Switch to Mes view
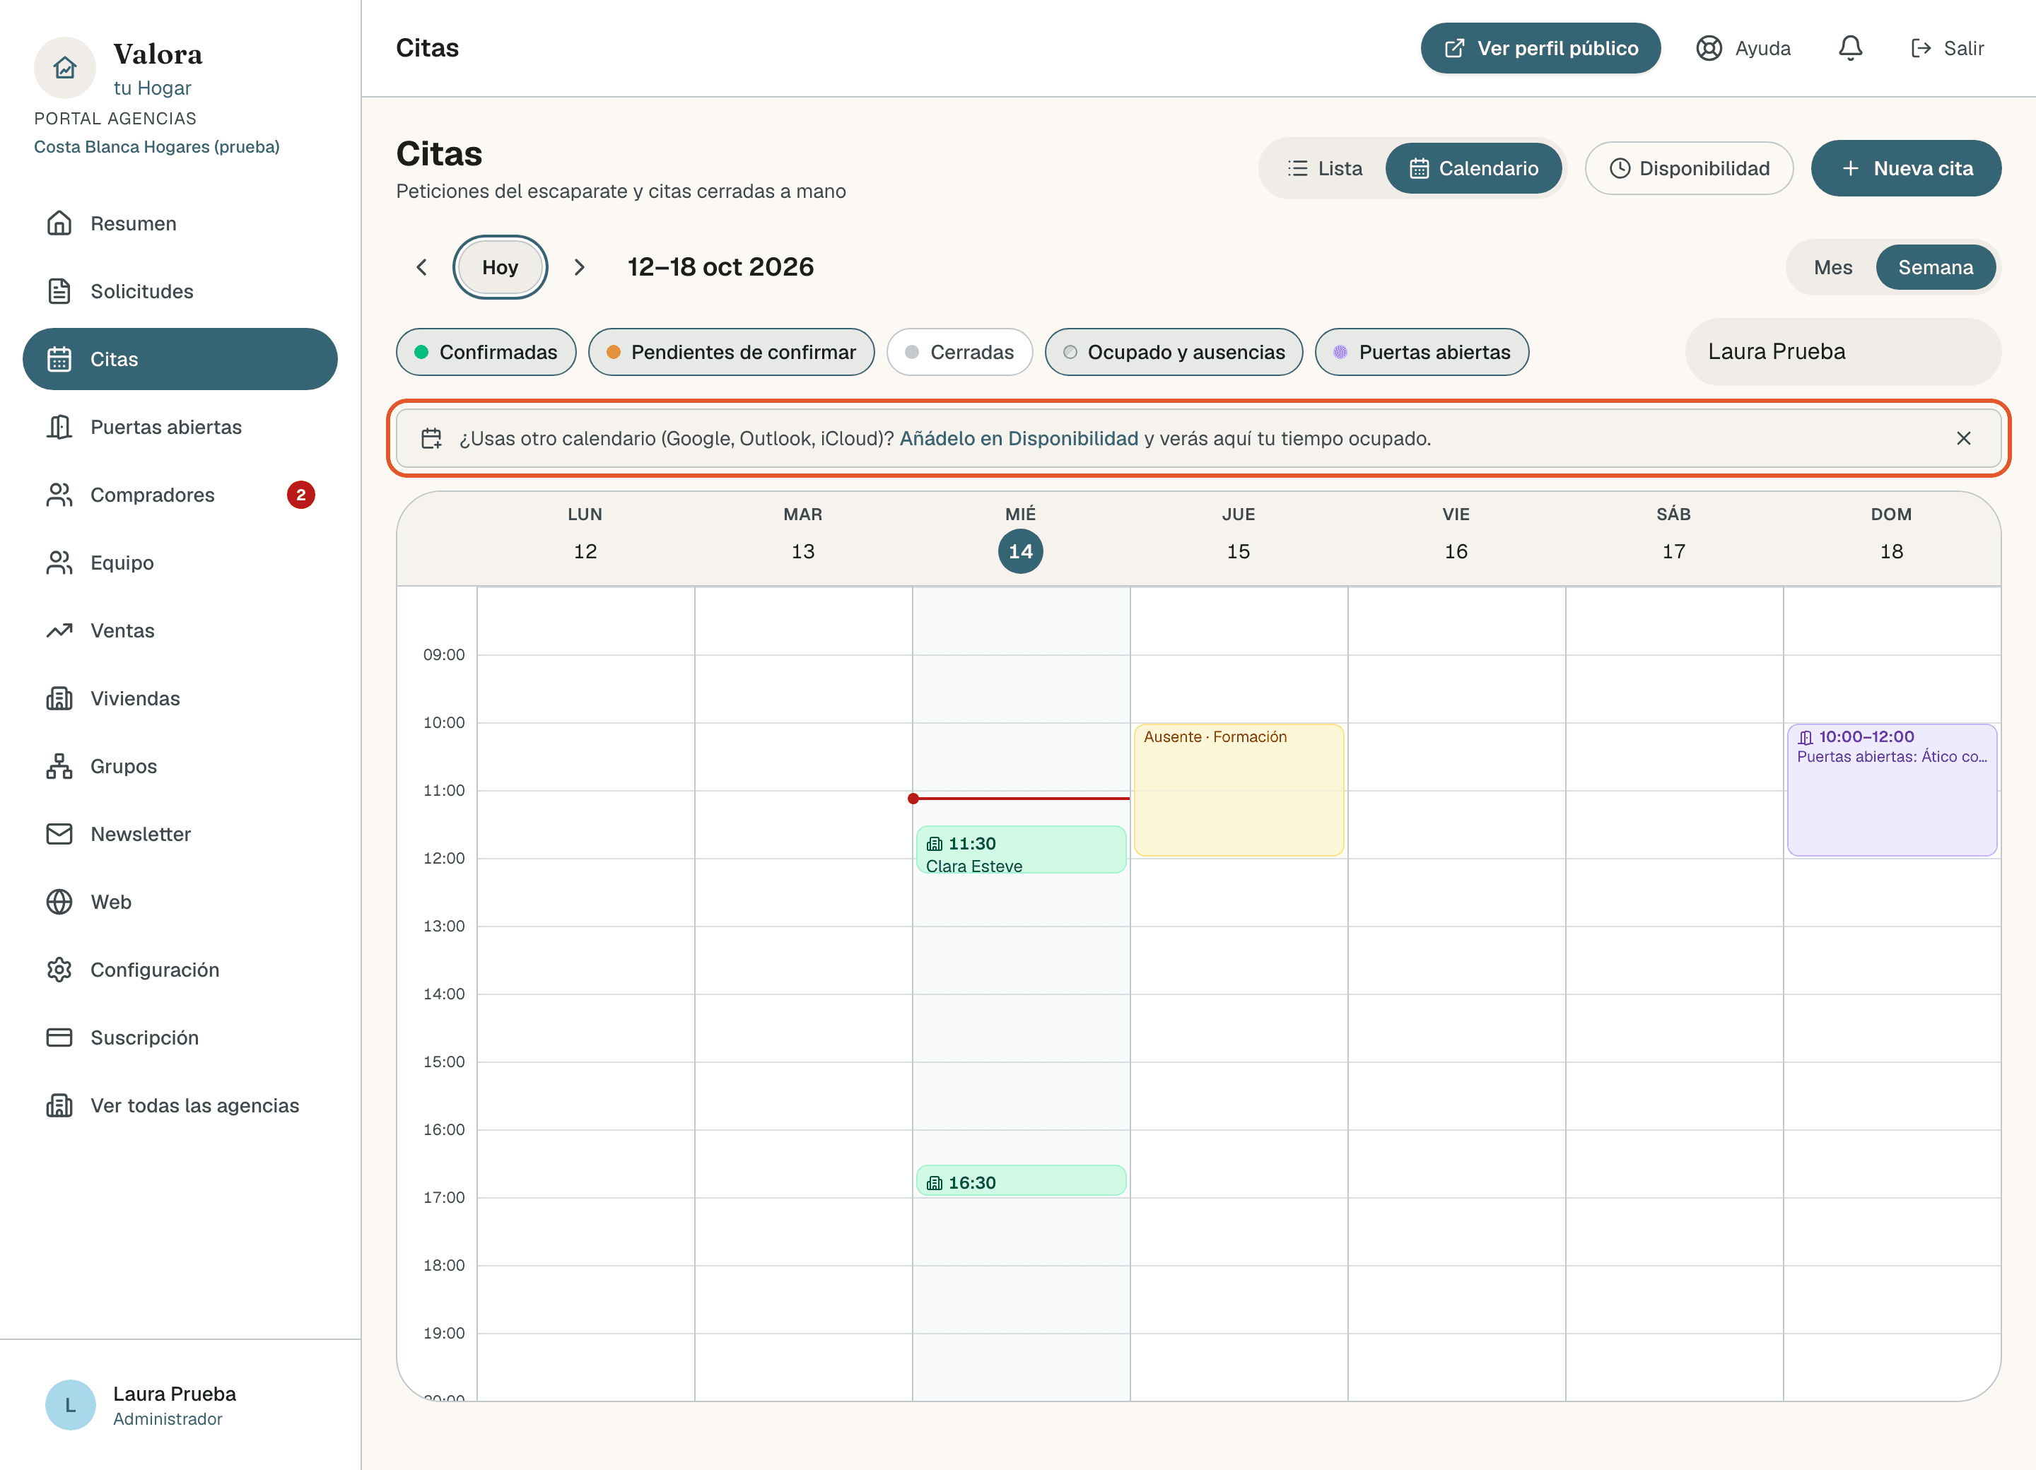The image size is (2036, 1470). tap(1832, 267)
